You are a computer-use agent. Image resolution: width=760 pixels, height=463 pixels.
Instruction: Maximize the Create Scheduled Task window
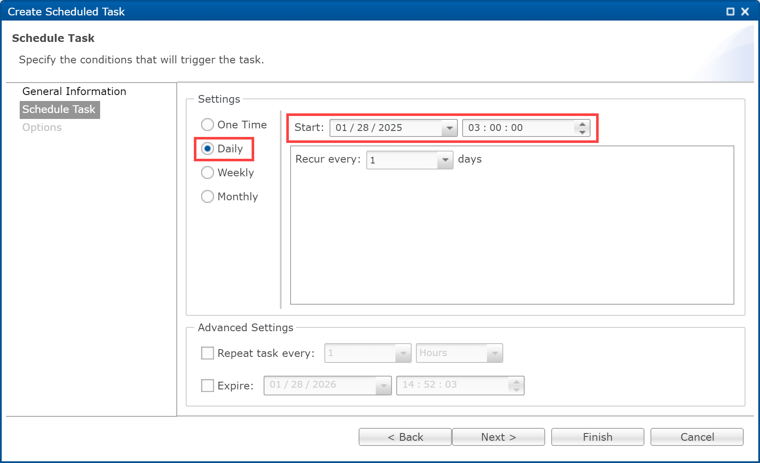730,12
